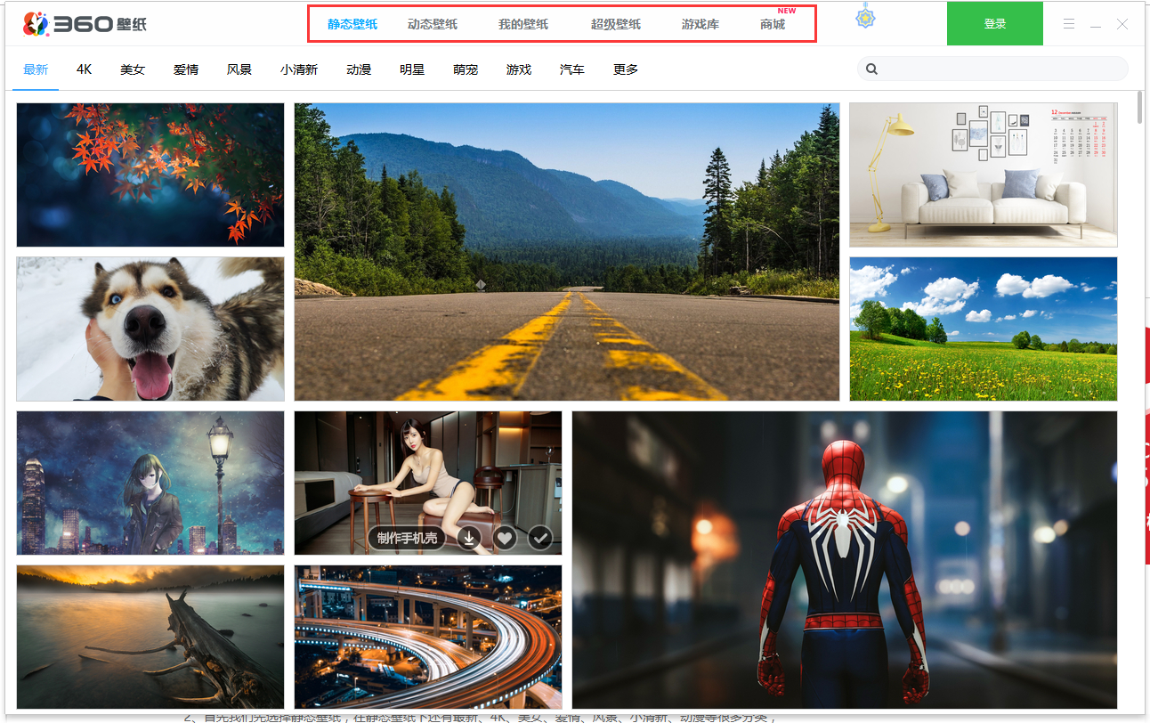Focus the wallpaper search field
Screen dimensions: 1150x723
[992, 69]
